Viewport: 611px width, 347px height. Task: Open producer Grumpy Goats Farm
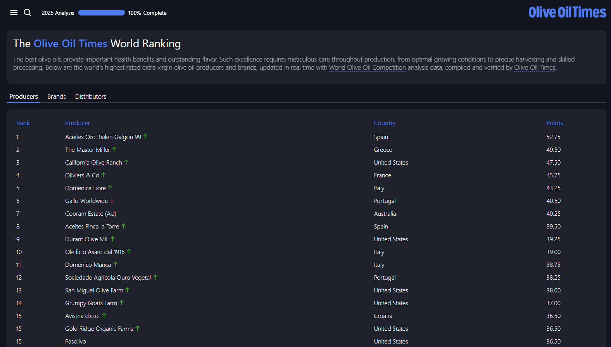coord(91,303)
